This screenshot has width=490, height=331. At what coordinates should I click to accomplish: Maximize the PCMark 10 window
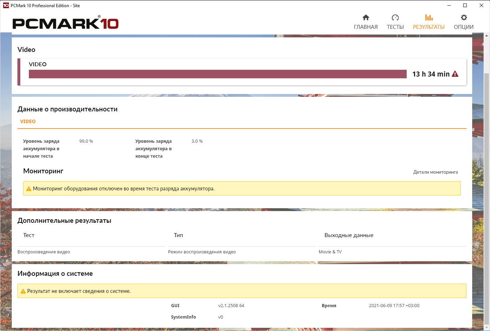(x=465, y=5)
